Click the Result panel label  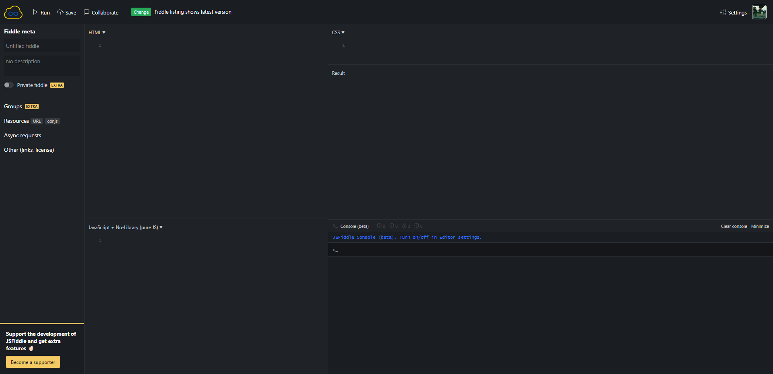tap(339, 73)
